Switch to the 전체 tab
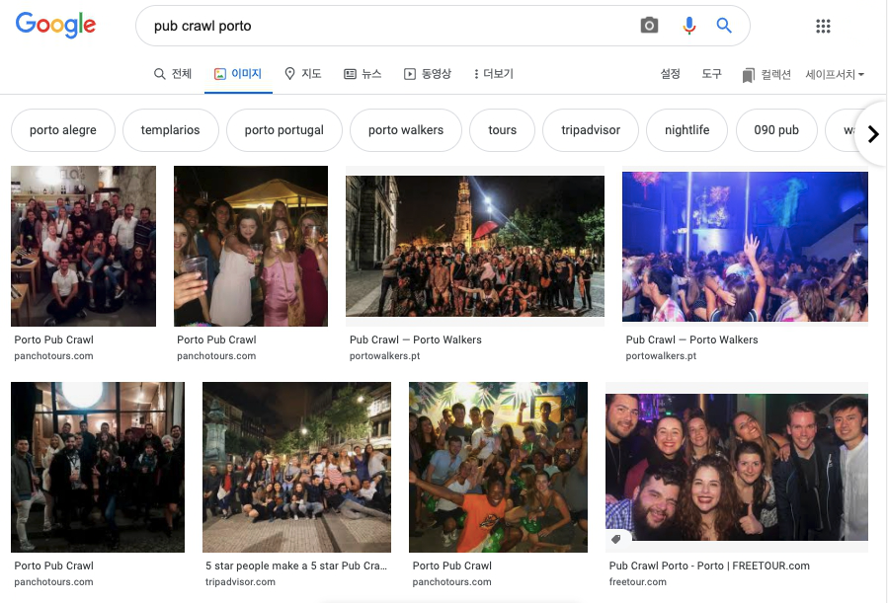Image resolution: width=888 pixels, height=603 pixels. [x=173, y=74]
